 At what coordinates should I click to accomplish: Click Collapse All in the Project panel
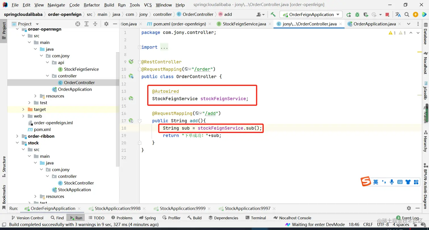click(x=95, y=24)
